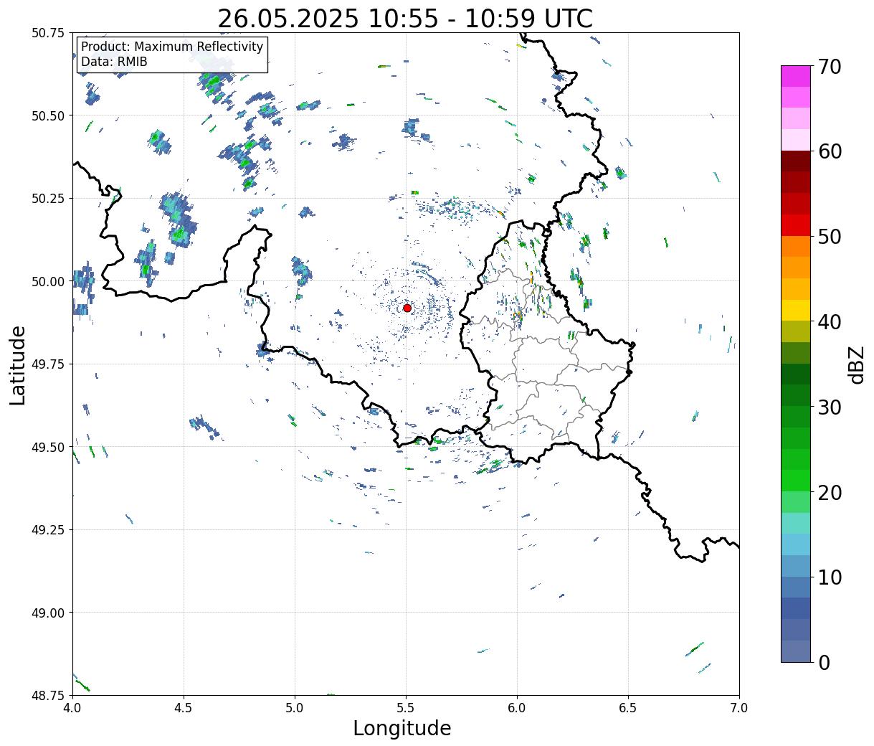Click the 'Data: RMIB' label

coord(114,62)
